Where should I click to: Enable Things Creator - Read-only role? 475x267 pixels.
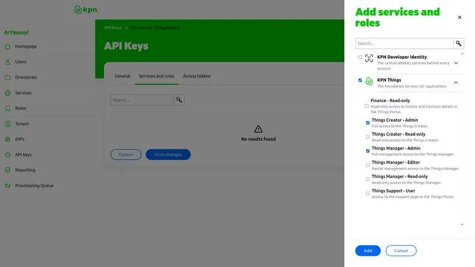368,137
